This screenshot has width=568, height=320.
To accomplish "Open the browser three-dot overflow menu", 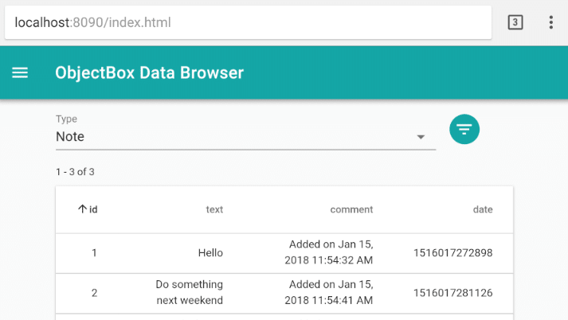I will point(550,22).
